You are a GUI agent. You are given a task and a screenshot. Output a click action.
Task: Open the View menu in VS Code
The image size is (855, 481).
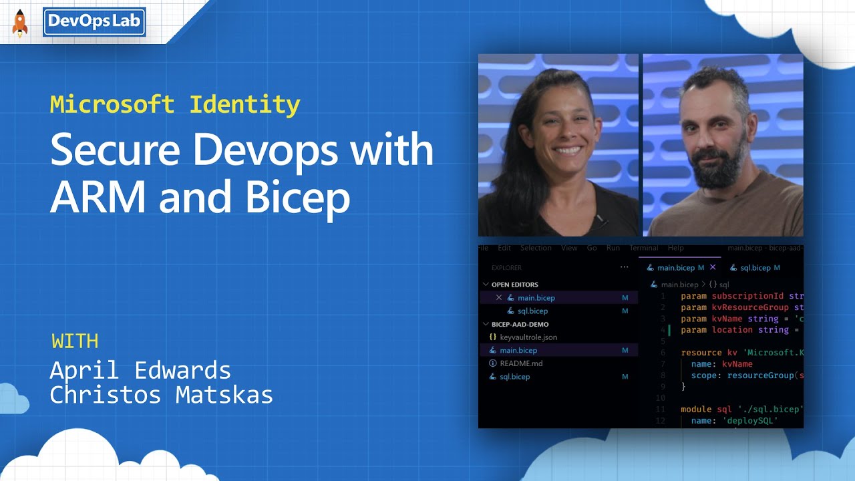[x=569, y=248]
